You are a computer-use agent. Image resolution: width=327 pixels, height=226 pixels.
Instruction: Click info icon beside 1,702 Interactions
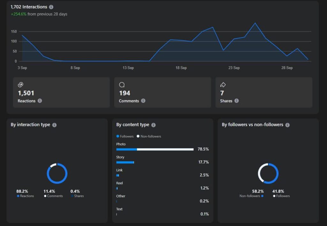[x=51, y=7]
